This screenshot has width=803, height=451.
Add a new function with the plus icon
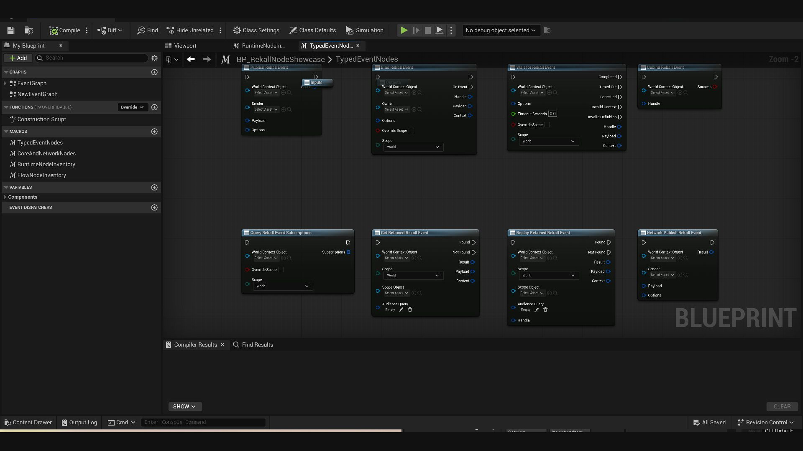pyautogui.click(x=154, y=107)
